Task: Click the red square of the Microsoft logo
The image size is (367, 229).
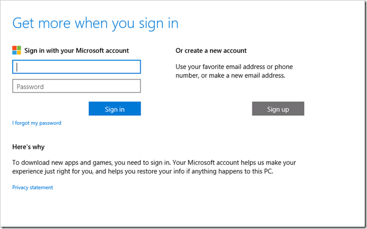Action: click(15, 48)
